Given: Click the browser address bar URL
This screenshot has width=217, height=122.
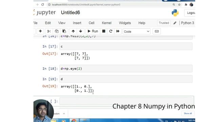Looking at the screenshot, I should [x=86, y=4].
